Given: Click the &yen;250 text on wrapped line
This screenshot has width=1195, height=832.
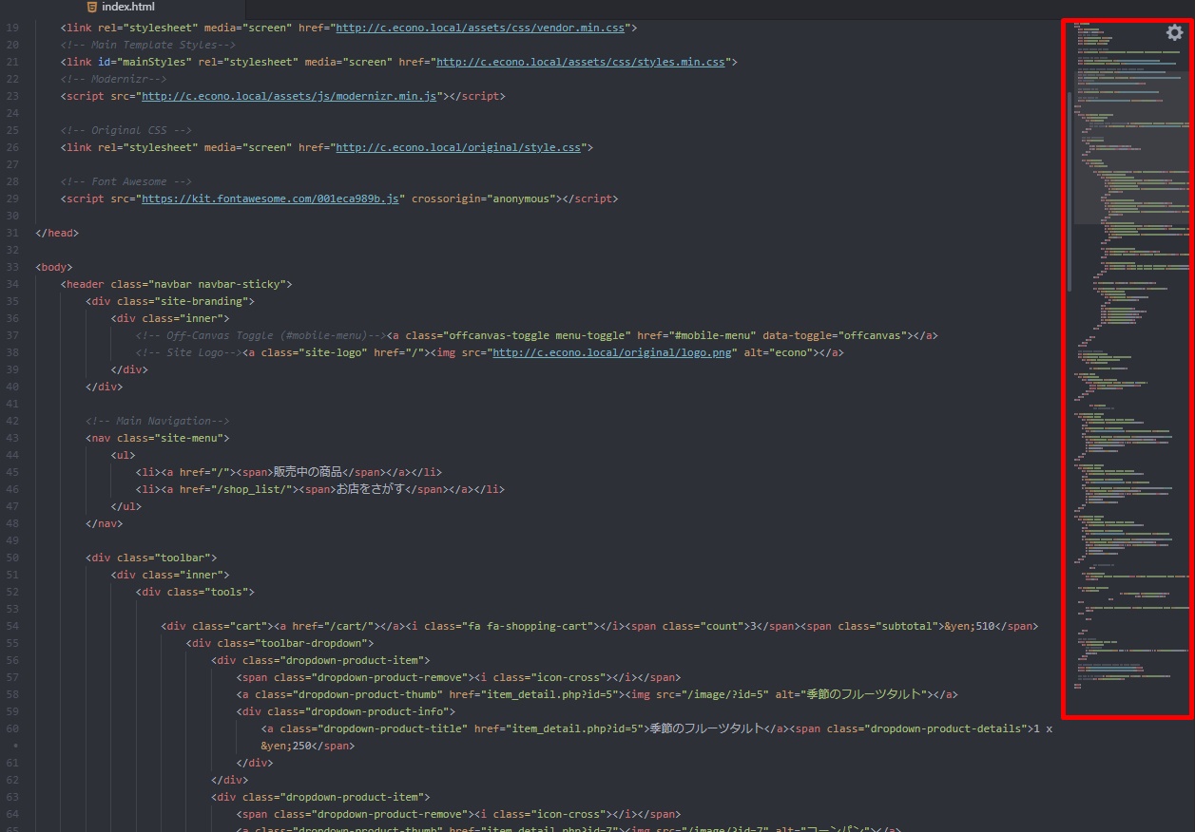Looking at the screenshot, I should point(286,746).
